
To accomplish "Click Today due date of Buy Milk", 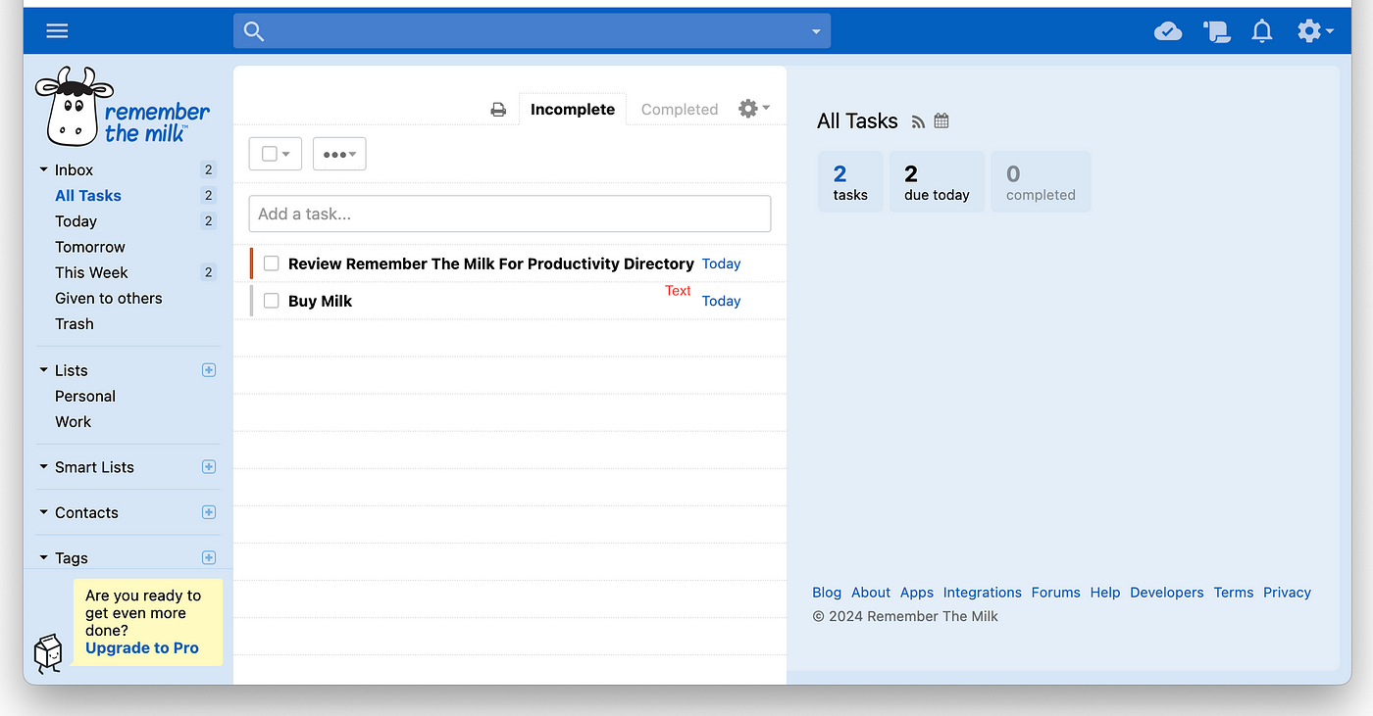I will 721,301.
